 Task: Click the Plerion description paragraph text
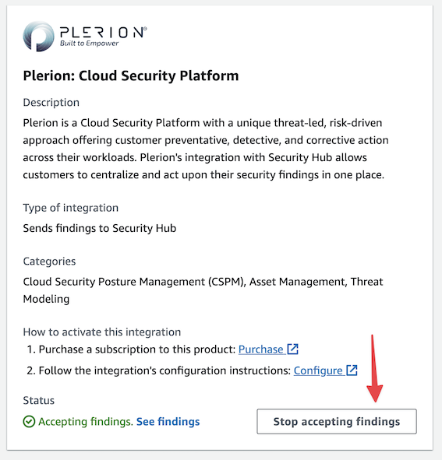click(206, 149)
